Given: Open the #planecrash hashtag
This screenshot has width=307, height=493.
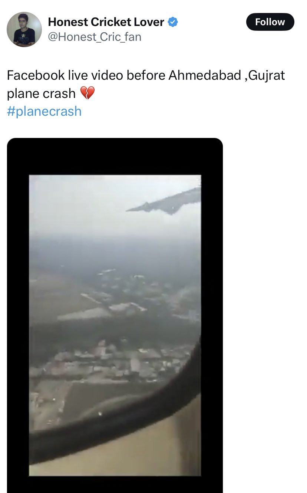Looking at the screenshot, I should point(44,111).
